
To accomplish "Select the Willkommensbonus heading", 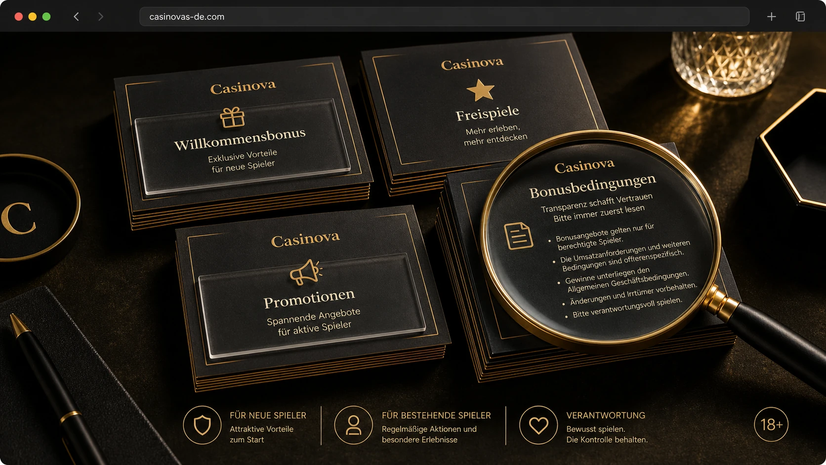I will (x=240, y=139).
